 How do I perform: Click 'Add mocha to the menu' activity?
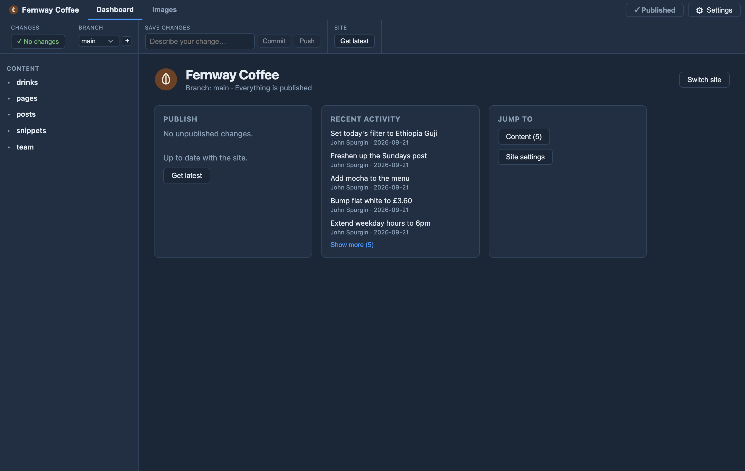coord(370,178)
